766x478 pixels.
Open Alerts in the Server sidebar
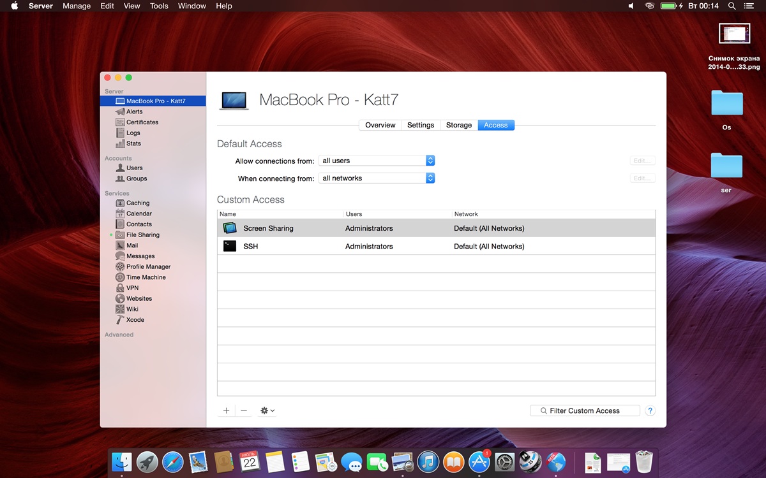pyautogui.click(x=134, y=112)
